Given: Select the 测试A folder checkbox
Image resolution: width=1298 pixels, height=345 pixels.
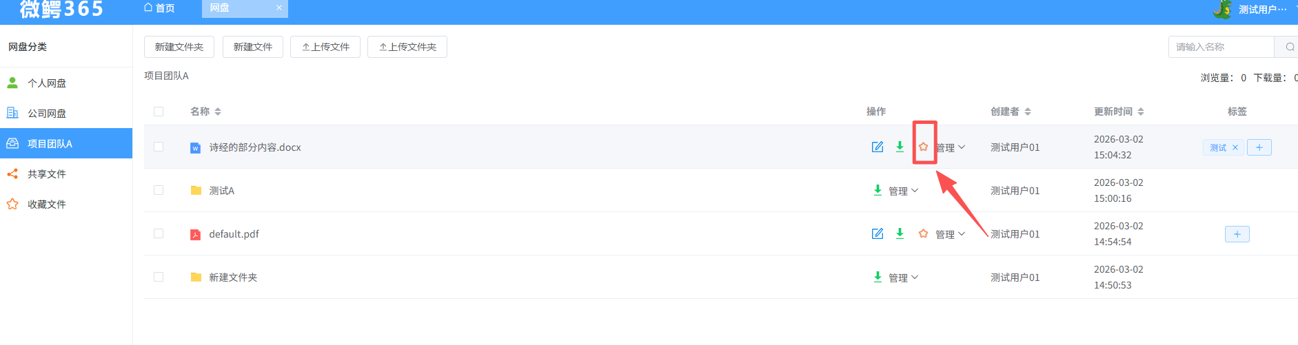Looking at the screenshot, I should point(159,190).
